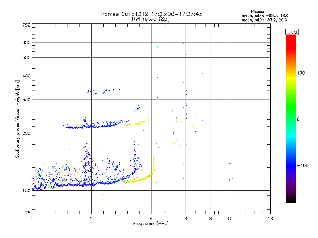
Task: Click the height axis tick "500"
Action: (x=27, y=58)
